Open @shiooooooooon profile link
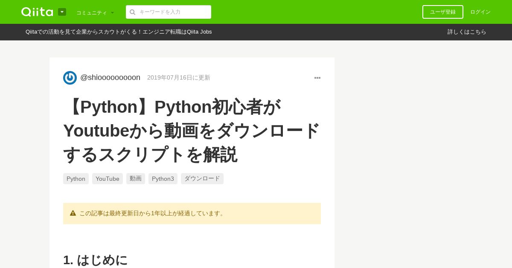 coord(110,77)
